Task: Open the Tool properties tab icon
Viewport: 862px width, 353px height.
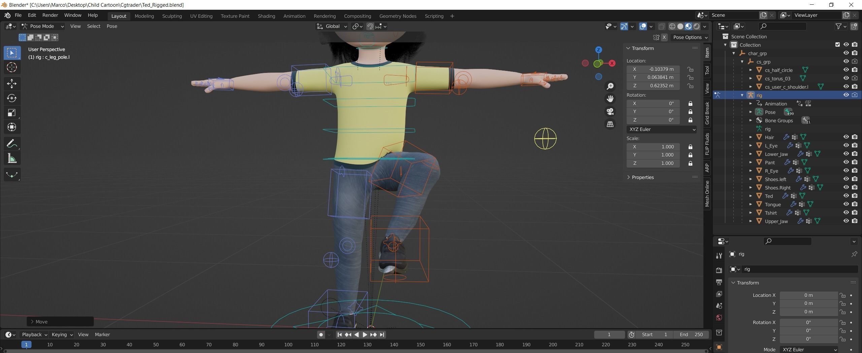Action: (719, 256)
